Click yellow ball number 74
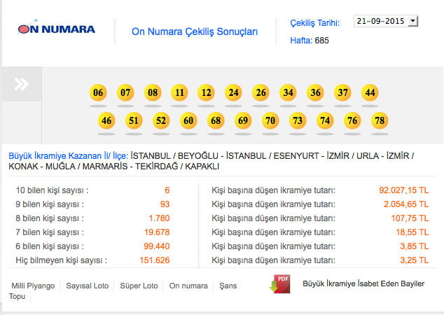The image size is (444, 315). (x=325, y=120)
